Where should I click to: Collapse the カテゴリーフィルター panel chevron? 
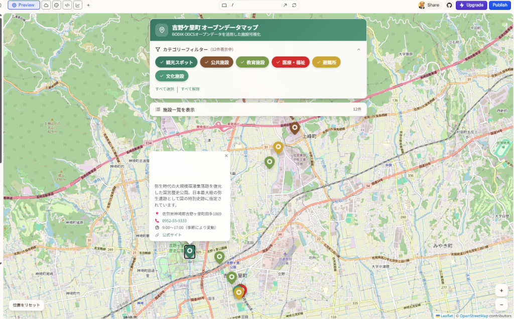click(358, 50)
